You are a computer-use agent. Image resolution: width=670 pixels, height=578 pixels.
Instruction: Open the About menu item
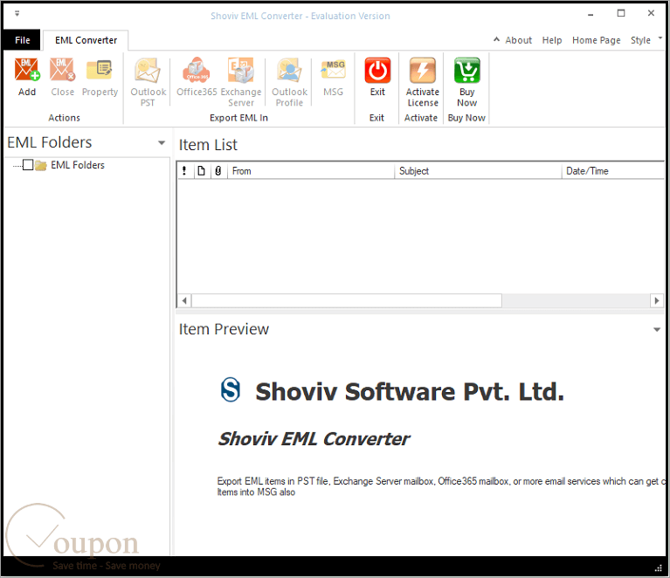[x=518, y=40]
